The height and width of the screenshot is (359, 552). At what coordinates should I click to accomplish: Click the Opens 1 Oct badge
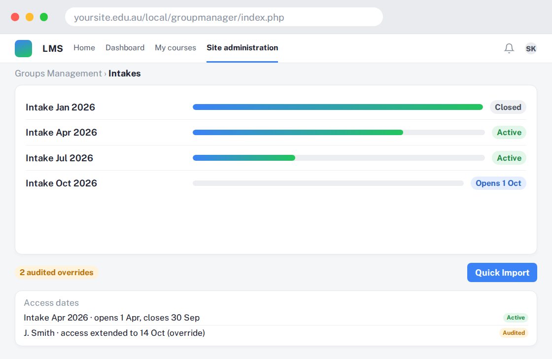[x=498, y=183]
